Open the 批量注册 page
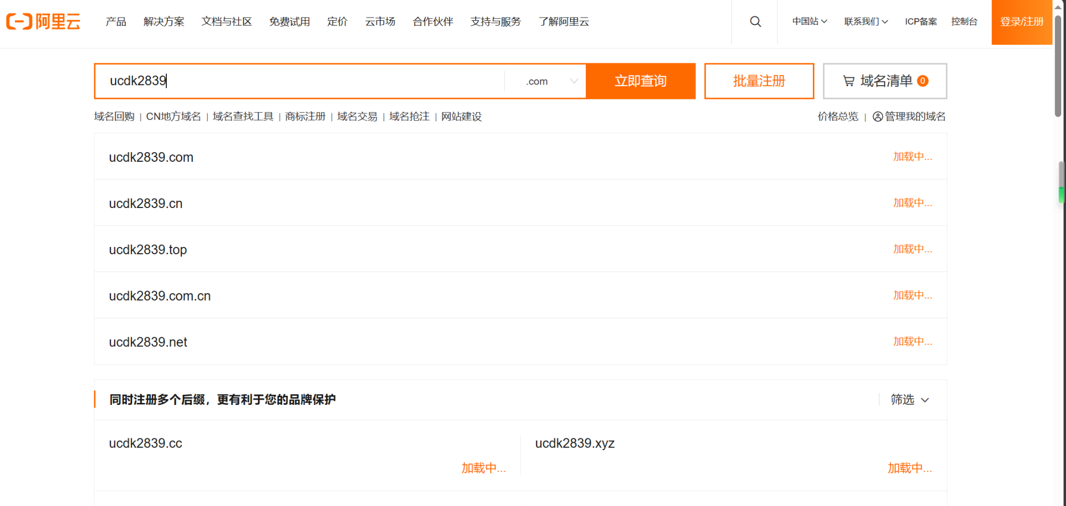Screen dimensions: 1066x506 (759, 81)
